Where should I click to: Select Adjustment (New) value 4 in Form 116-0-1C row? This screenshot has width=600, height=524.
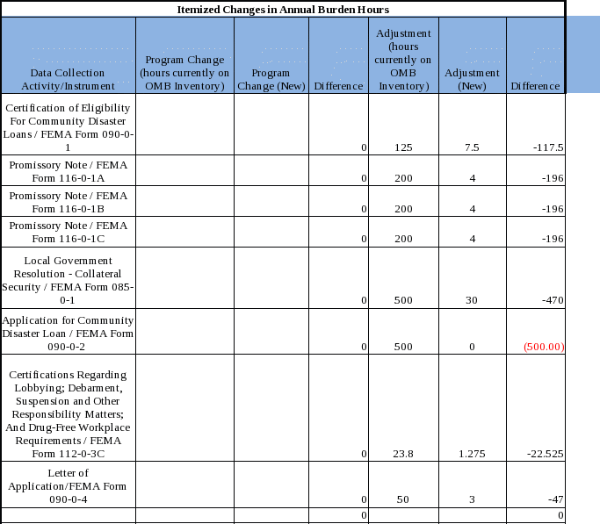(473, 239)
